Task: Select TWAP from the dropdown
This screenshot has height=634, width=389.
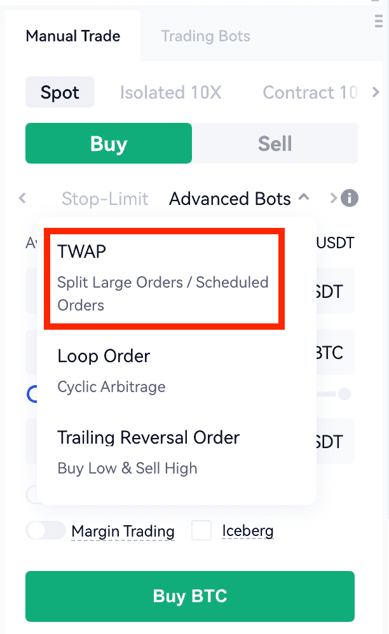Action: 163,278
